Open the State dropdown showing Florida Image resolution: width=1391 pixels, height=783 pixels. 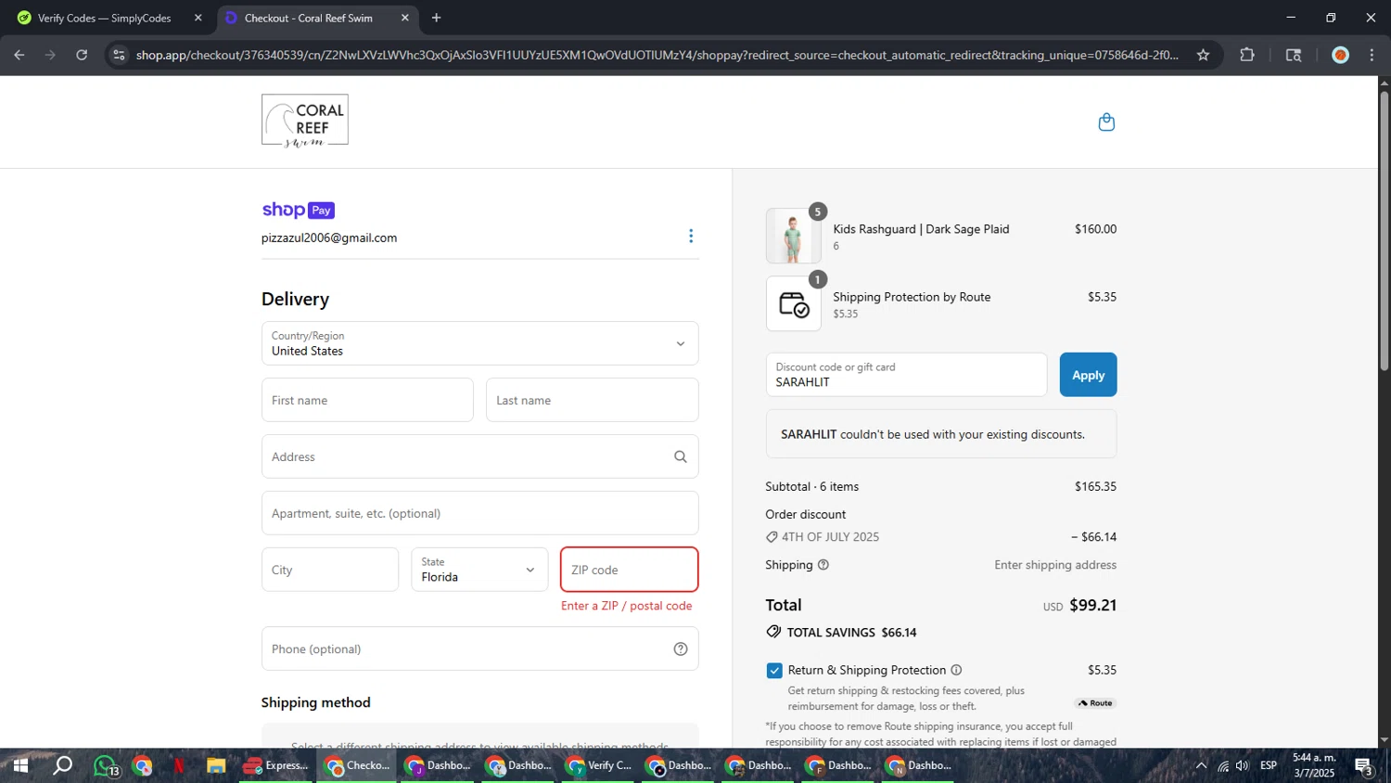point(479,570)
